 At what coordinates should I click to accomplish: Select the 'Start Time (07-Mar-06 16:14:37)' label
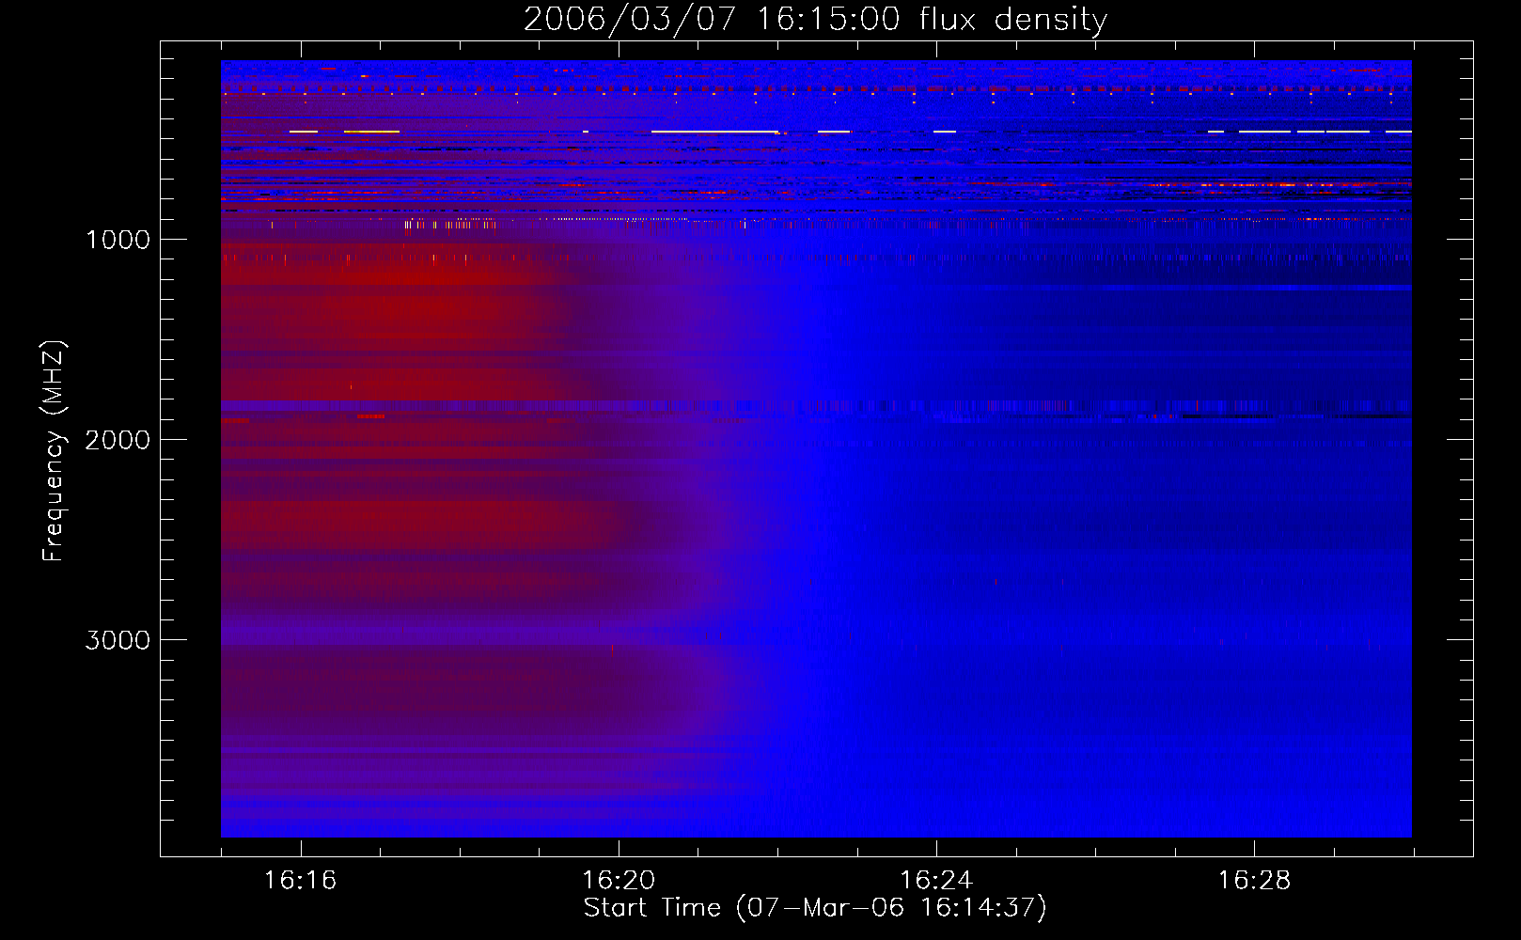pos(815,908)
